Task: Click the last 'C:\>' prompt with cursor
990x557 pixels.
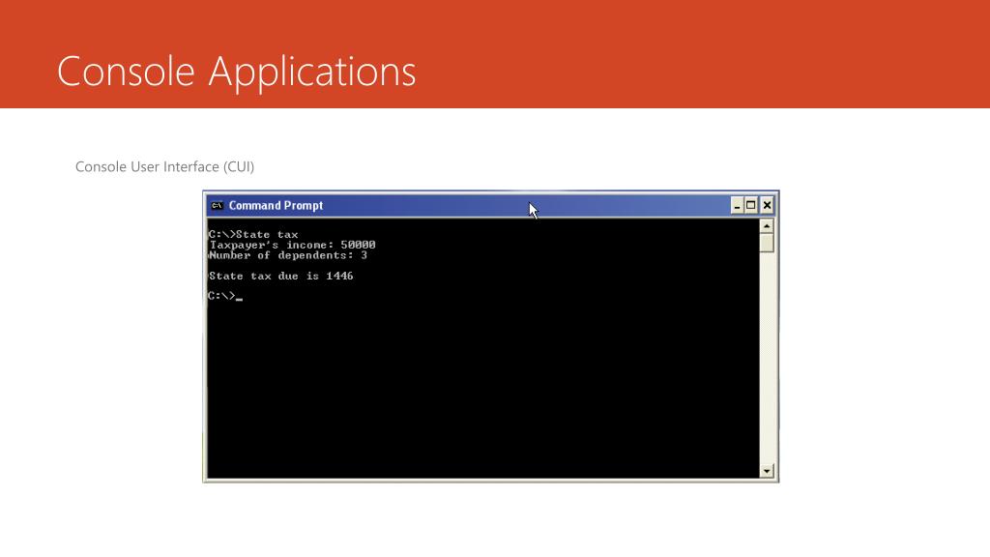Action: click(225, 296)
